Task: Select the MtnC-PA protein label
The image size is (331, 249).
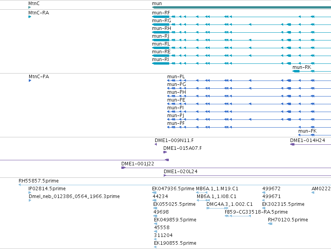Action: point(39,77)
